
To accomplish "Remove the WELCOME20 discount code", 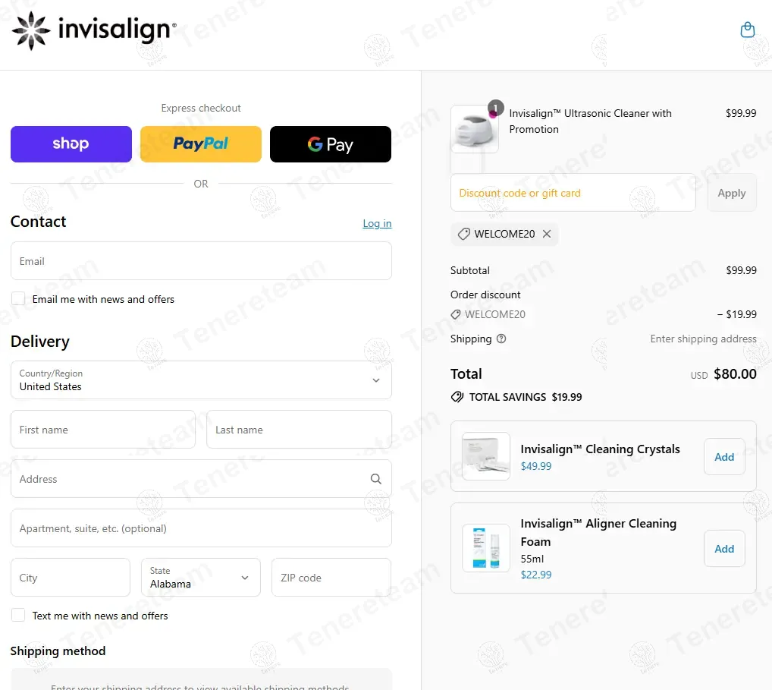I will [x=547, y=234].
